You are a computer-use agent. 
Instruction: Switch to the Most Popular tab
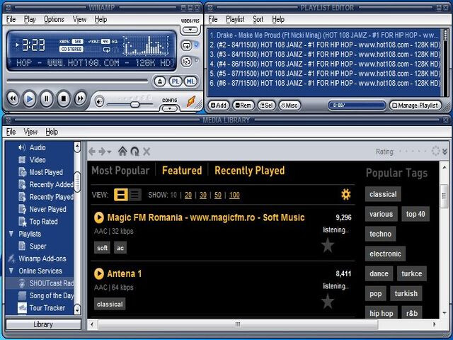click(120, 170)
